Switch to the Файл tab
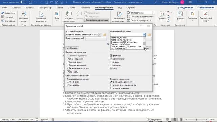Screen dimensions: 217x122 point(4,8)
